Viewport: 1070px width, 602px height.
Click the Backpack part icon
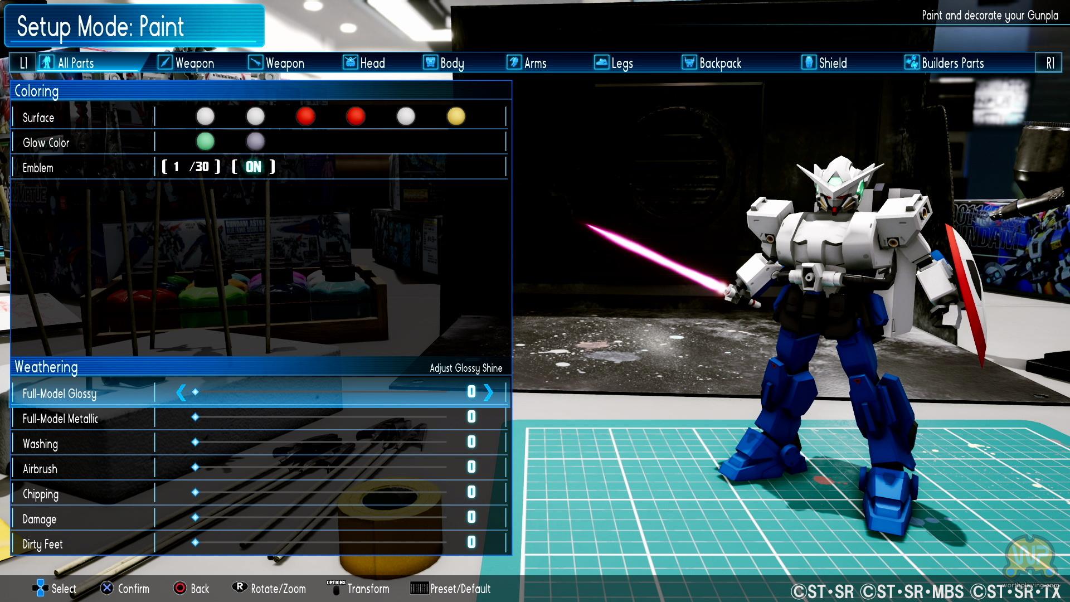tap(689, 62)
